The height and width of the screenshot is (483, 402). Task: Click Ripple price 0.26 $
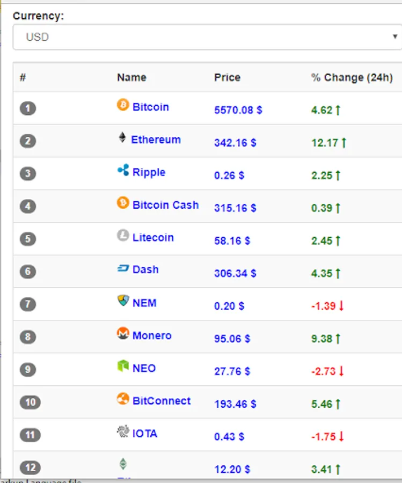(x=229, y=175)
